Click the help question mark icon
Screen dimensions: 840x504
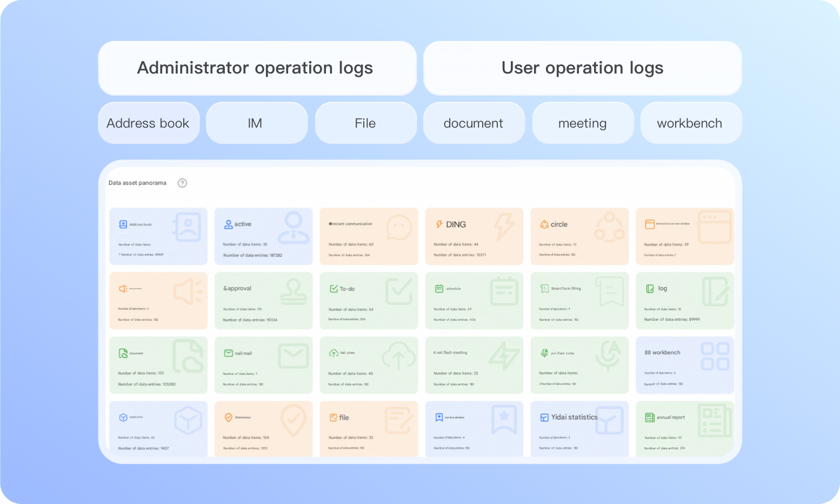click(183, 183)
